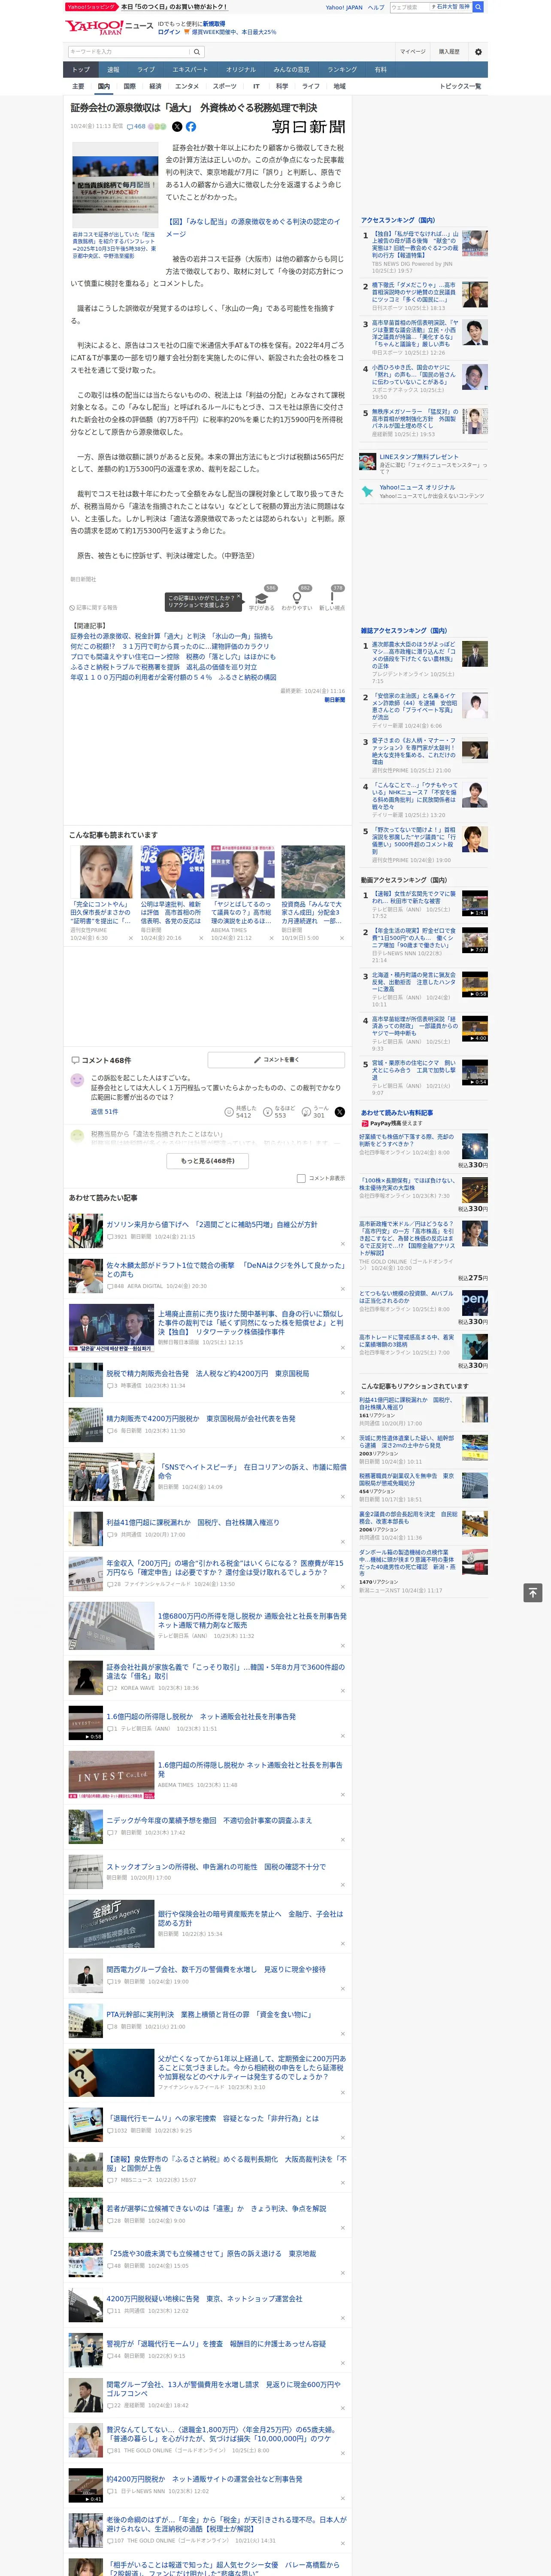Open the ライブ tab in dark navbar
The height and width of the screenshot is (2576, 551).
(x=146, y=69)
